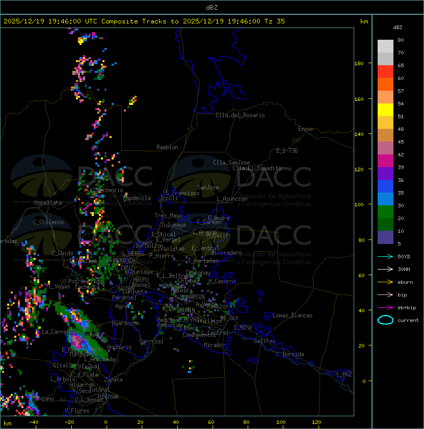
Task: Click the 'MENDOZA' city label on the map
Action: click(x=124, y=260)
